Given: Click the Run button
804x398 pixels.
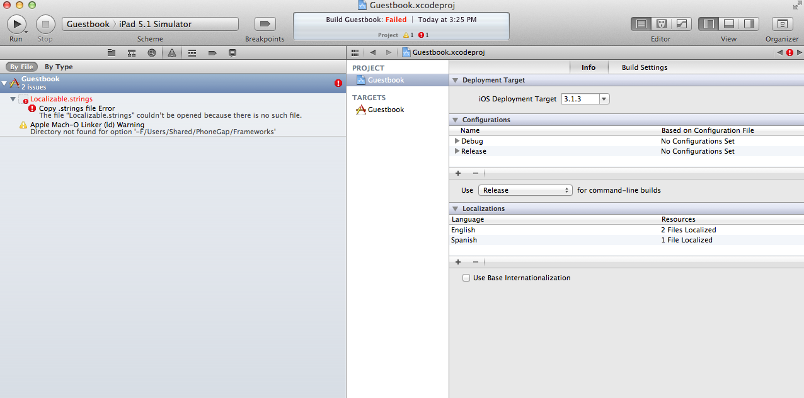Looking at the screenshot, I should tap(16, 24).
